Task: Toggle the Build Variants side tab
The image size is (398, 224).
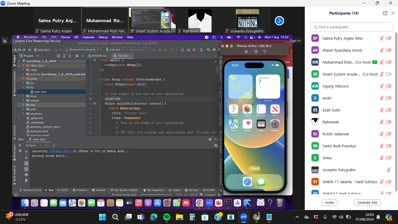Action: coord(15,174)
